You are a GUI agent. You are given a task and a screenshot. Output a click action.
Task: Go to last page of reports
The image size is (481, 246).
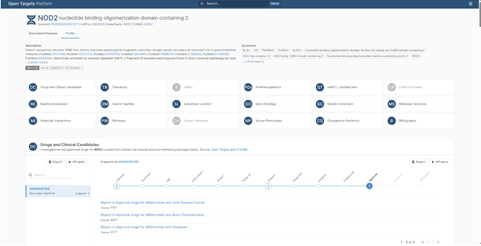tap(438, 242)
